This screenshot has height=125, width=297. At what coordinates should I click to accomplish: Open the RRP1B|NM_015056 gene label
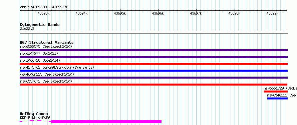coord(35,118)
